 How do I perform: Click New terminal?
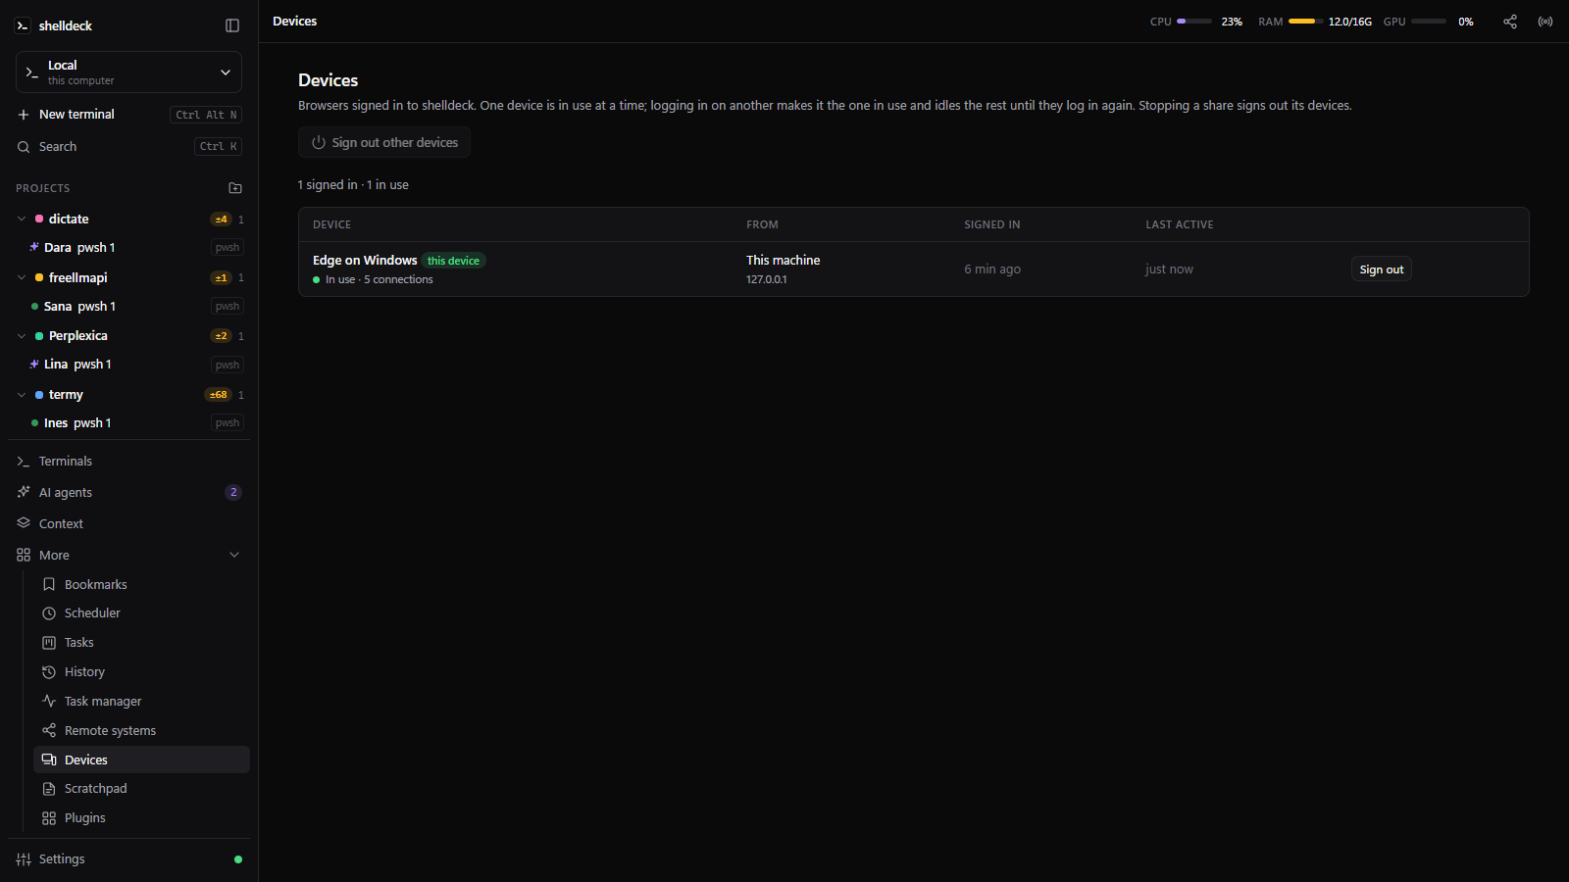[x=128, y=115]
